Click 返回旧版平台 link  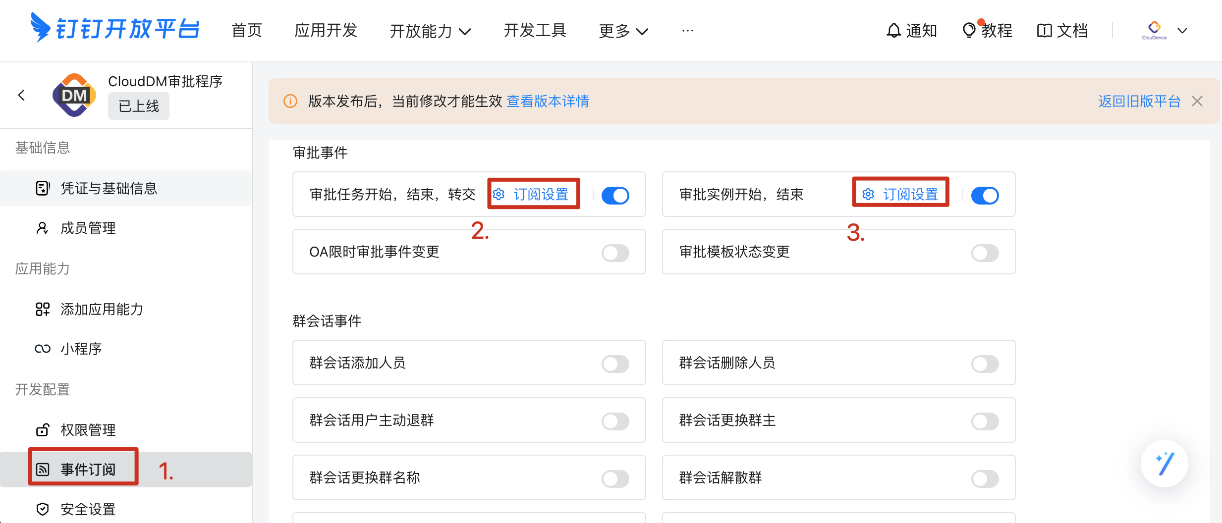click(x=1139, y=102)
